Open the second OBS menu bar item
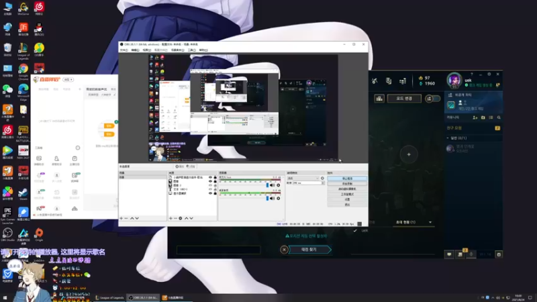This screenshot has width=537, height=302. pyautogui.click(x=135, y=50)
